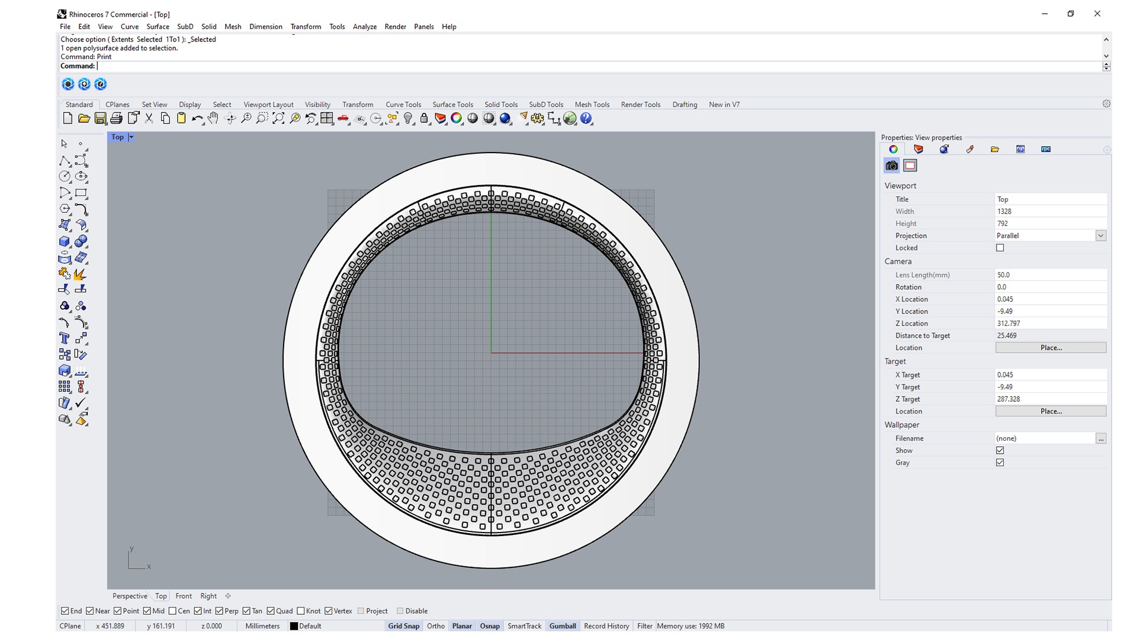Select the Text object tool
This screenshot has height=639, width=1137.
coord(65,338)
